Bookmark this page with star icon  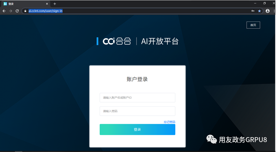(x=259, y=11)
